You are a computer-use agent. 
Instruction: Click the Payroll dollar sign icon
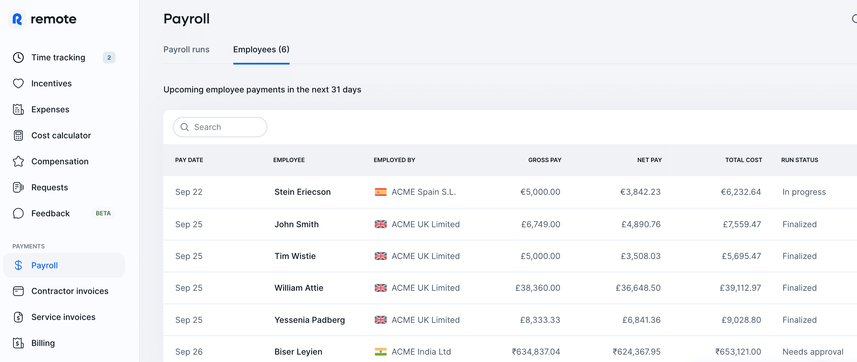point(18,265)
